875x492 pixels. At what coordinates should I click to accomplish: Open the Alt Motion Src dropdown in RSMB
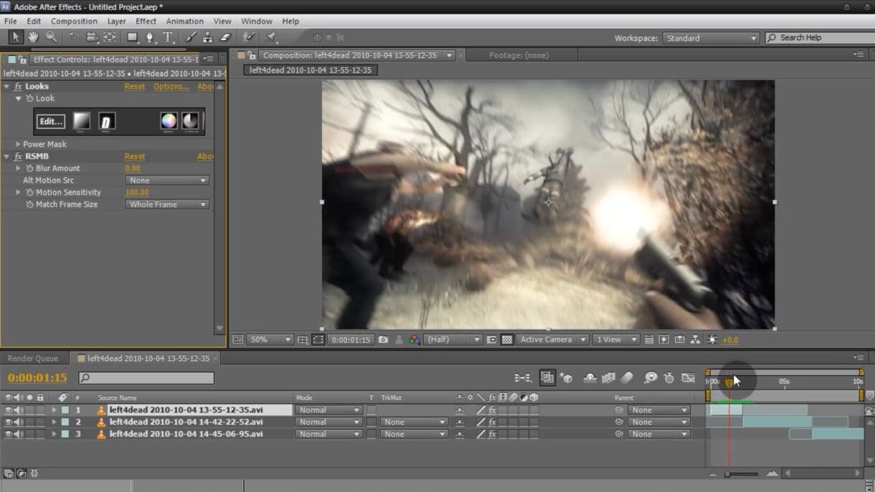(x=166, y=180)
